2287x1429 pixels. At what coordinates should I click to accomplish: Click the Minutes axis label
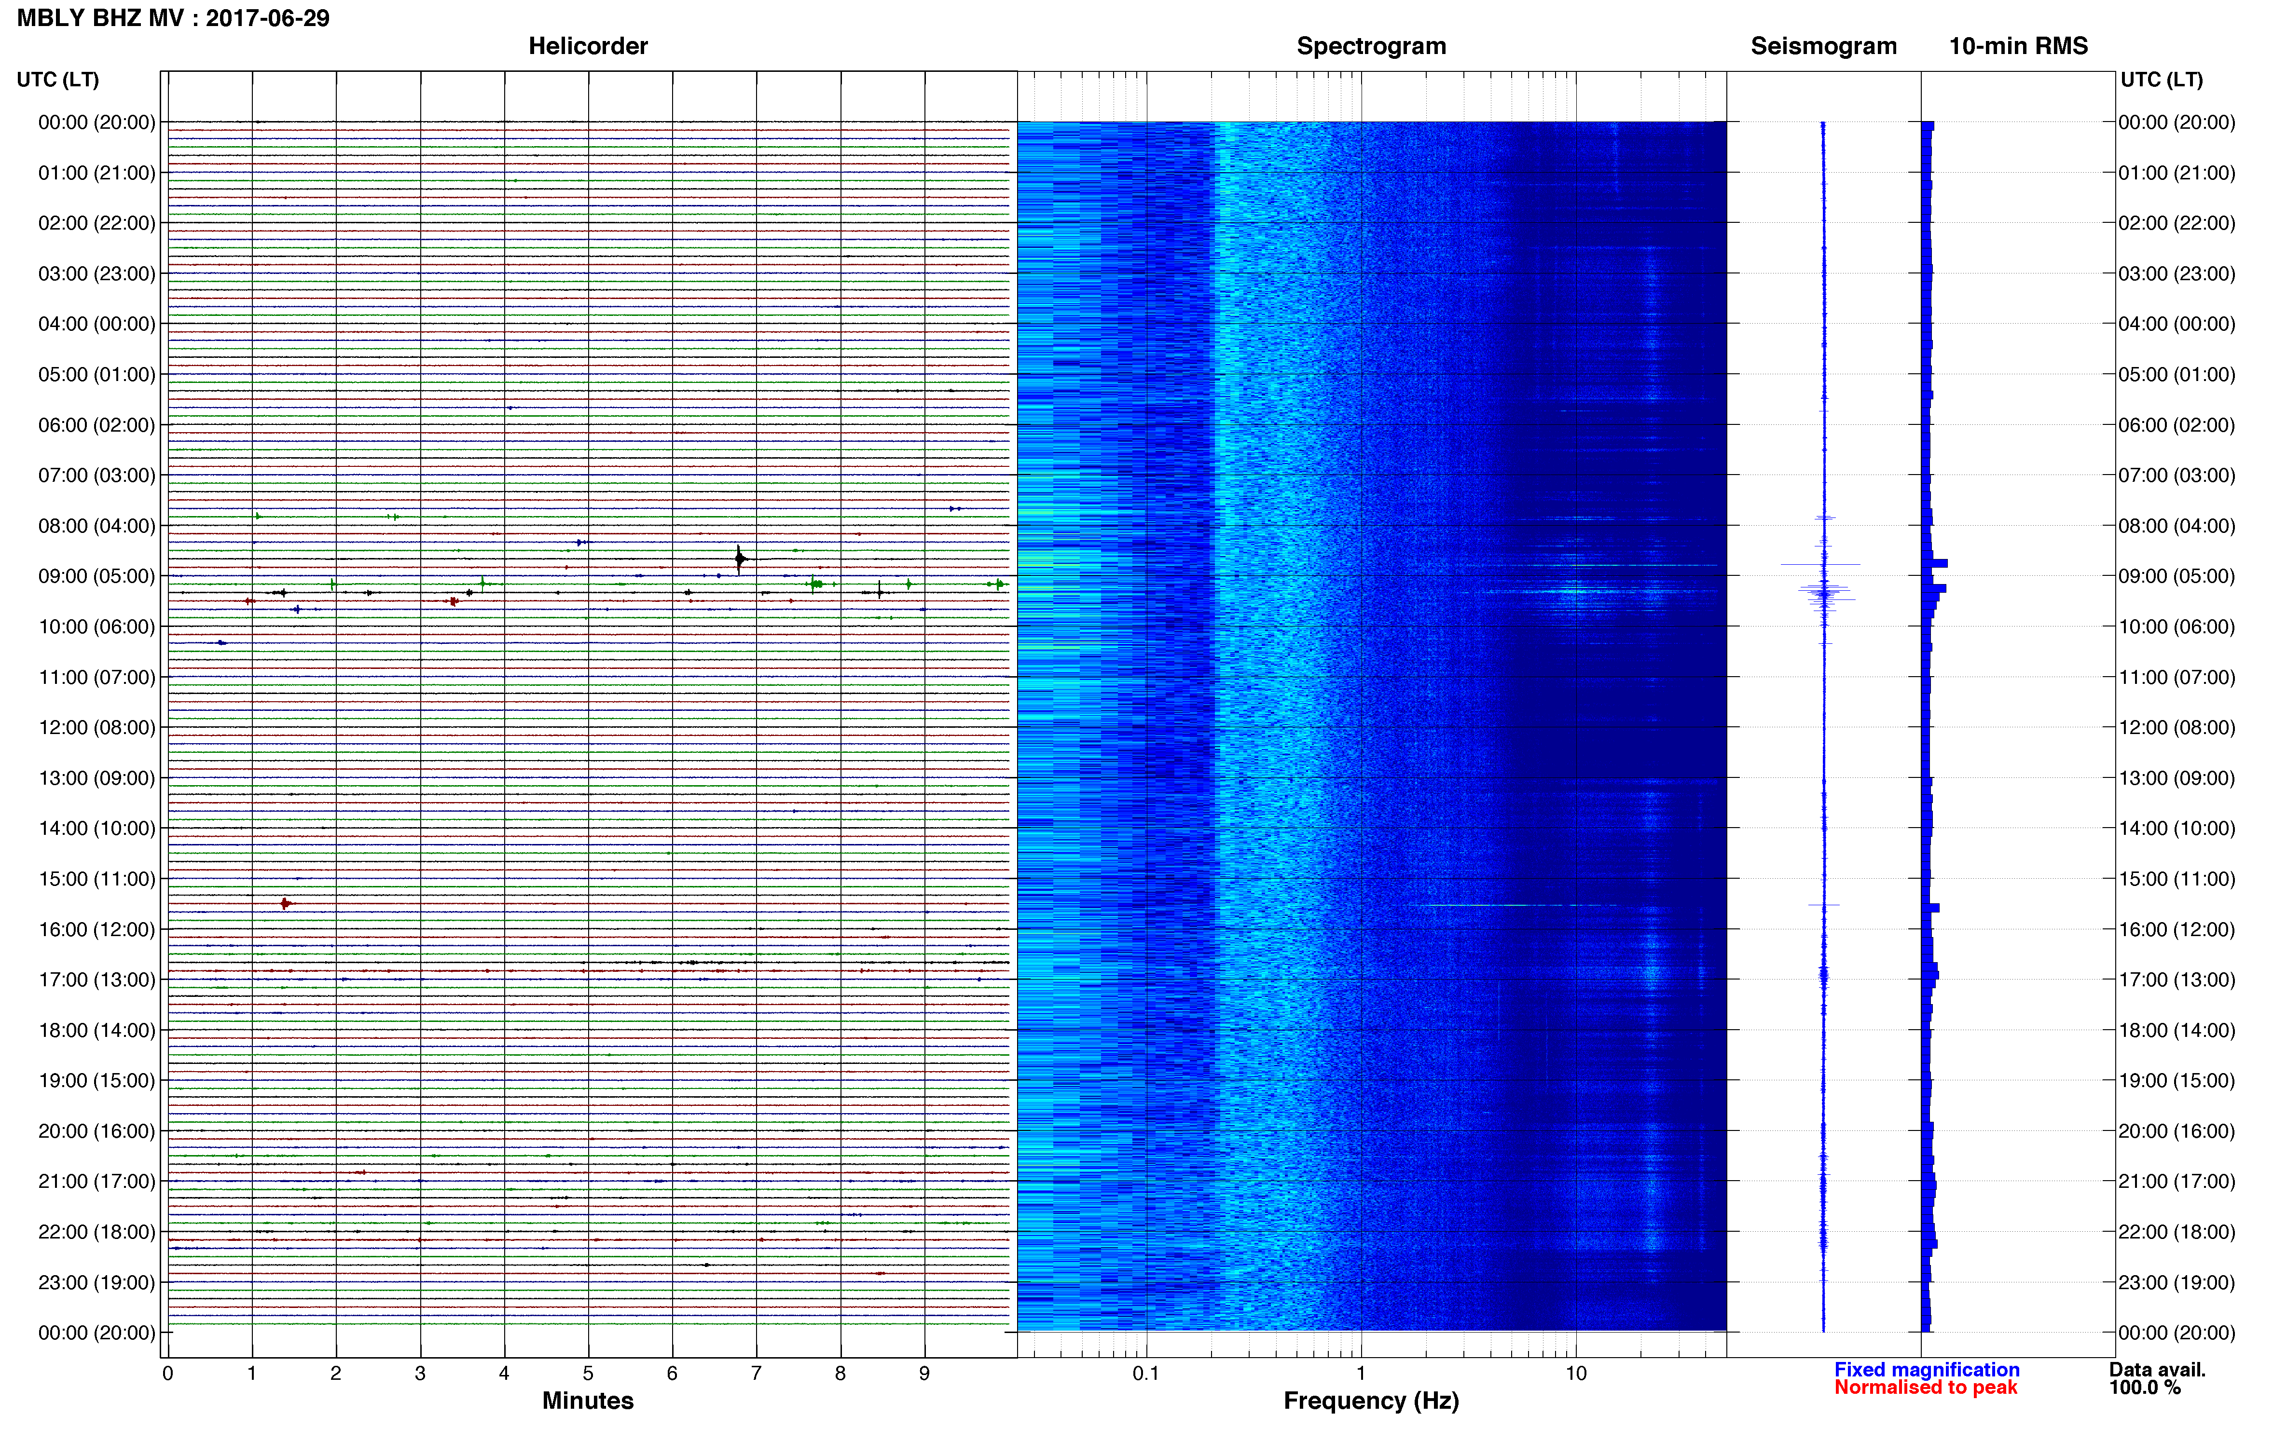(587, 1401)
